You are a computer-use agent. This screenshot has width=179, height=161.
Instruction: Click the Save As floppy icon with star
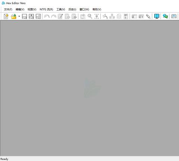(31, 16)
